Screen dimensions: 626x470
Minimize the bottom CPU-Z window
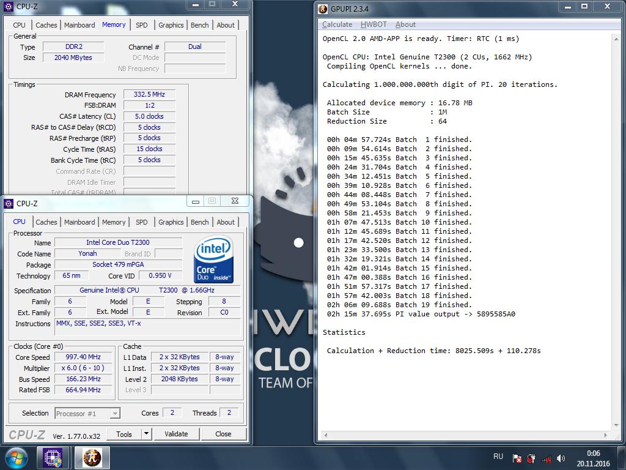(196, 201)
